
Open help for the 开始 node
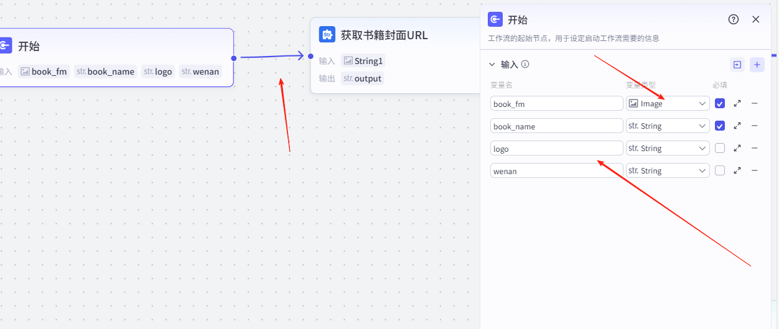click(x=734, y=19)
